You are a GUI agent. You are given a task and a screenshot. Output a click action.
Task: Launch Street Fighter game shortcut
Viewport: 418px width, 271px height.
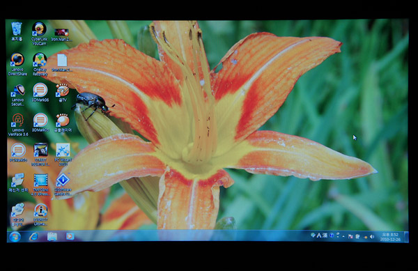click(x=40, y=155)
